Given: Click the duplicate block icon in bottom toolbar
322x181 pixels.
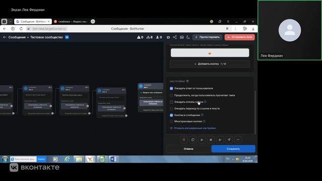Looking at the screenshot, I should 193,140.
